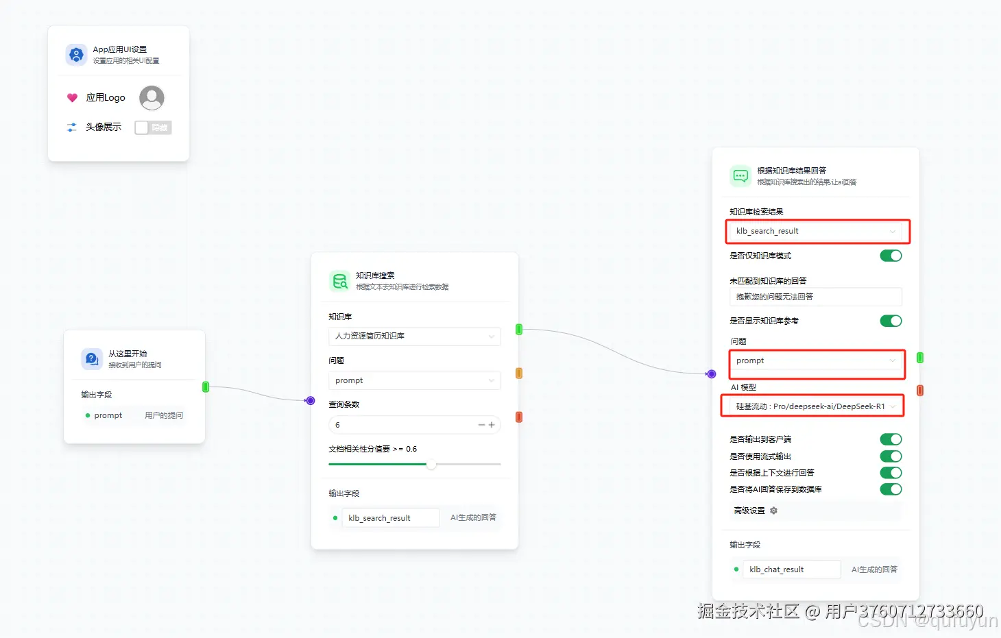Click the 头像展示 arrows icon
The height and width of the screenshot is (638, 1001).
pos(71,127)
